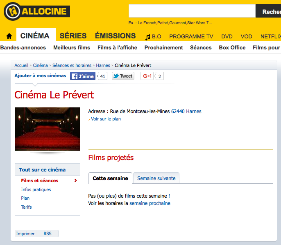The width and height of the screenshot is (281, 245).
Task: Open Infos pratiques sidebar link
Action: point(36,189)
